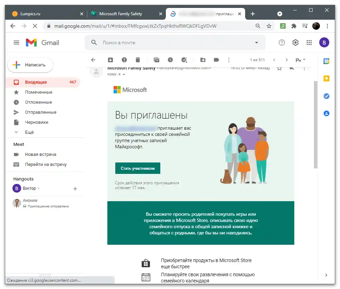Open the Gmail main menu hamburger icon
The height and width of the screenshot is (289, 340).
pyautogui.click(x=17, y=43)
